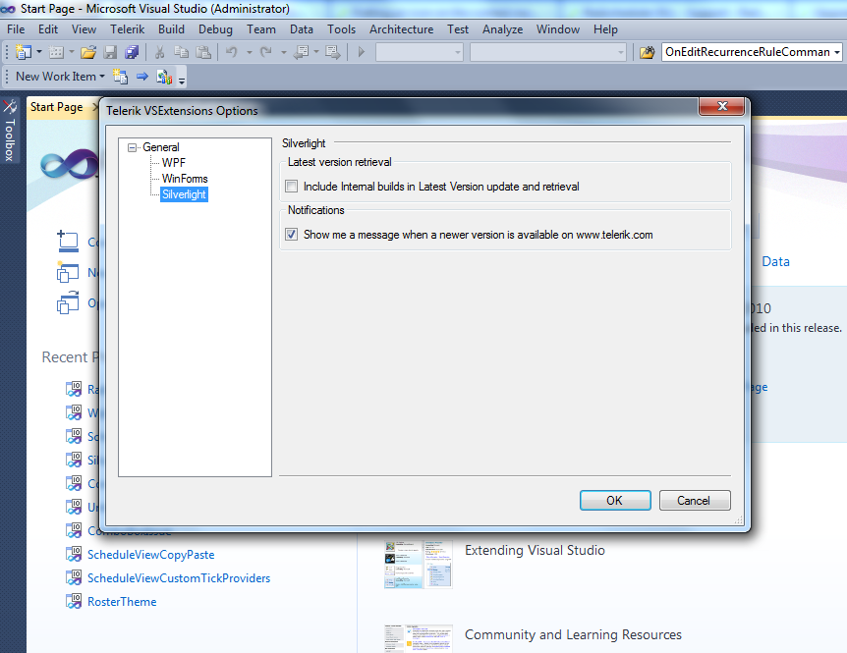The height and width of the screenshot is (653, 847).
Task: Click the New Project toolbar icon
Action: pos(24,52)
